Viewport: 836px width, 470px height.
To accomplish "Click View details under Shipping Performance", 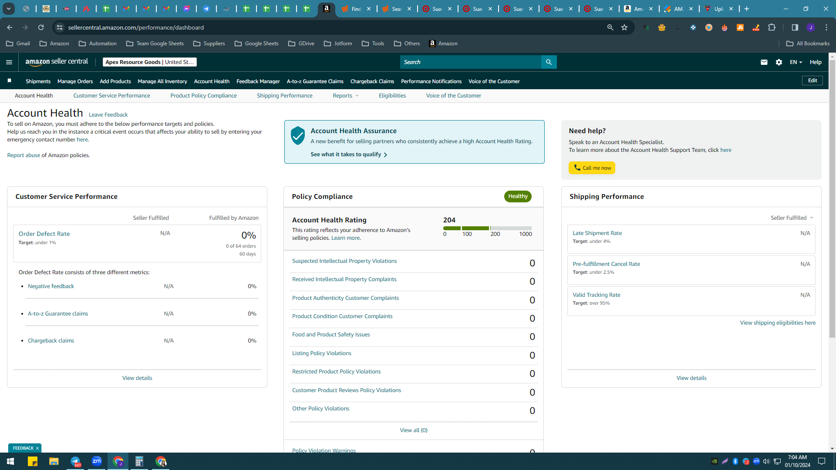I will [691, 378].
